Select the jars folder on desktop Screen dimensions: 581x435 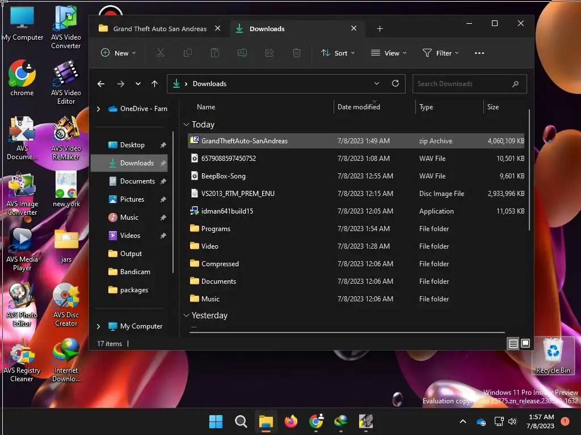pyautogui.click(x=66, y=246)
